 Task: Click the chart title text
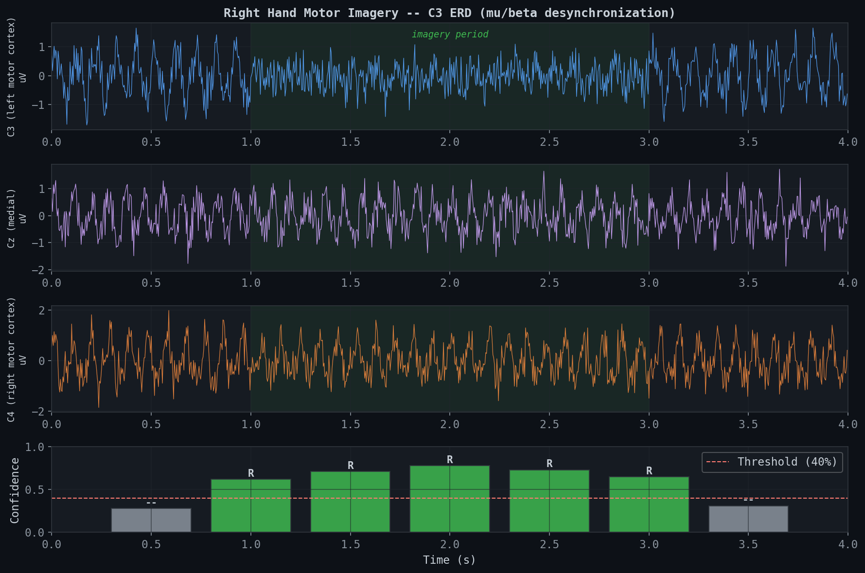click(448, 13)
